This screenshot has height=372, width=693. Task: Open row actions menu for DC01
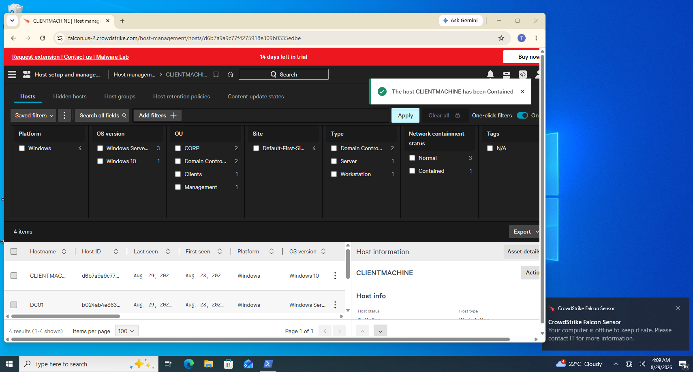point(335,305)
